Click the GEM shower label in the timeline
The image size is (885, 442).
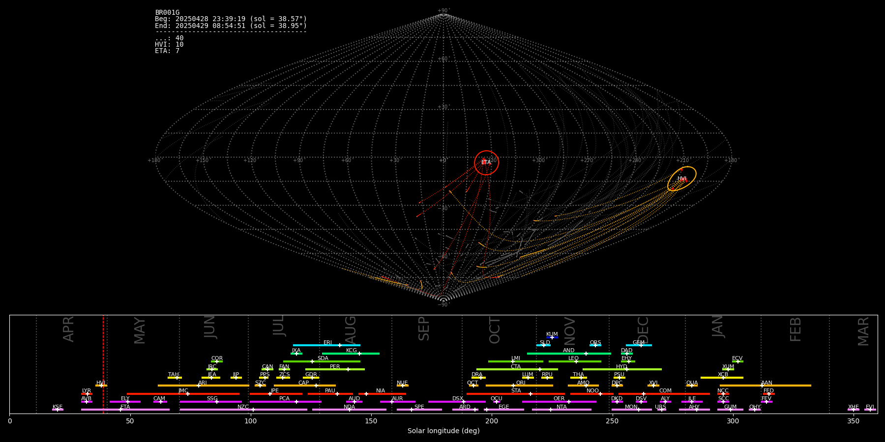639,343
